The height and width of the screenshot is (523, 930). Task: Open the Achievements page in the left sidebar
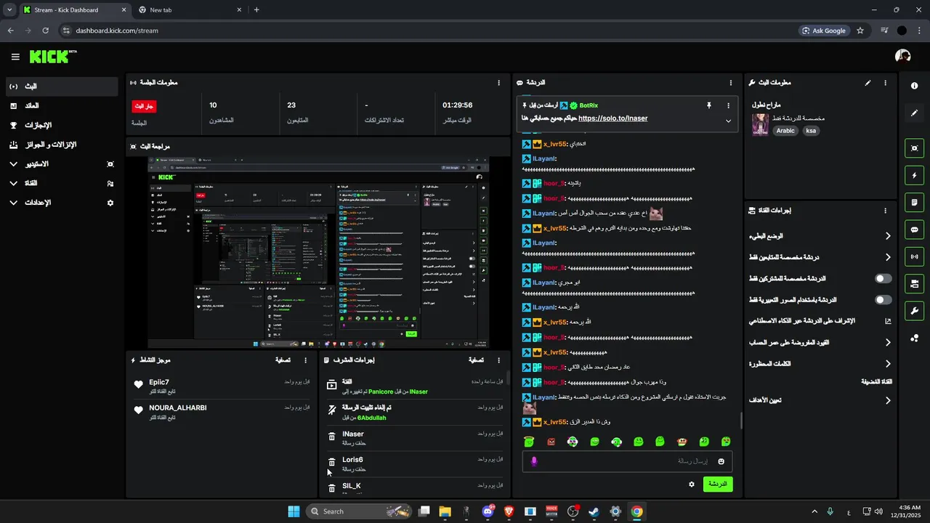[x=61, y=125]
